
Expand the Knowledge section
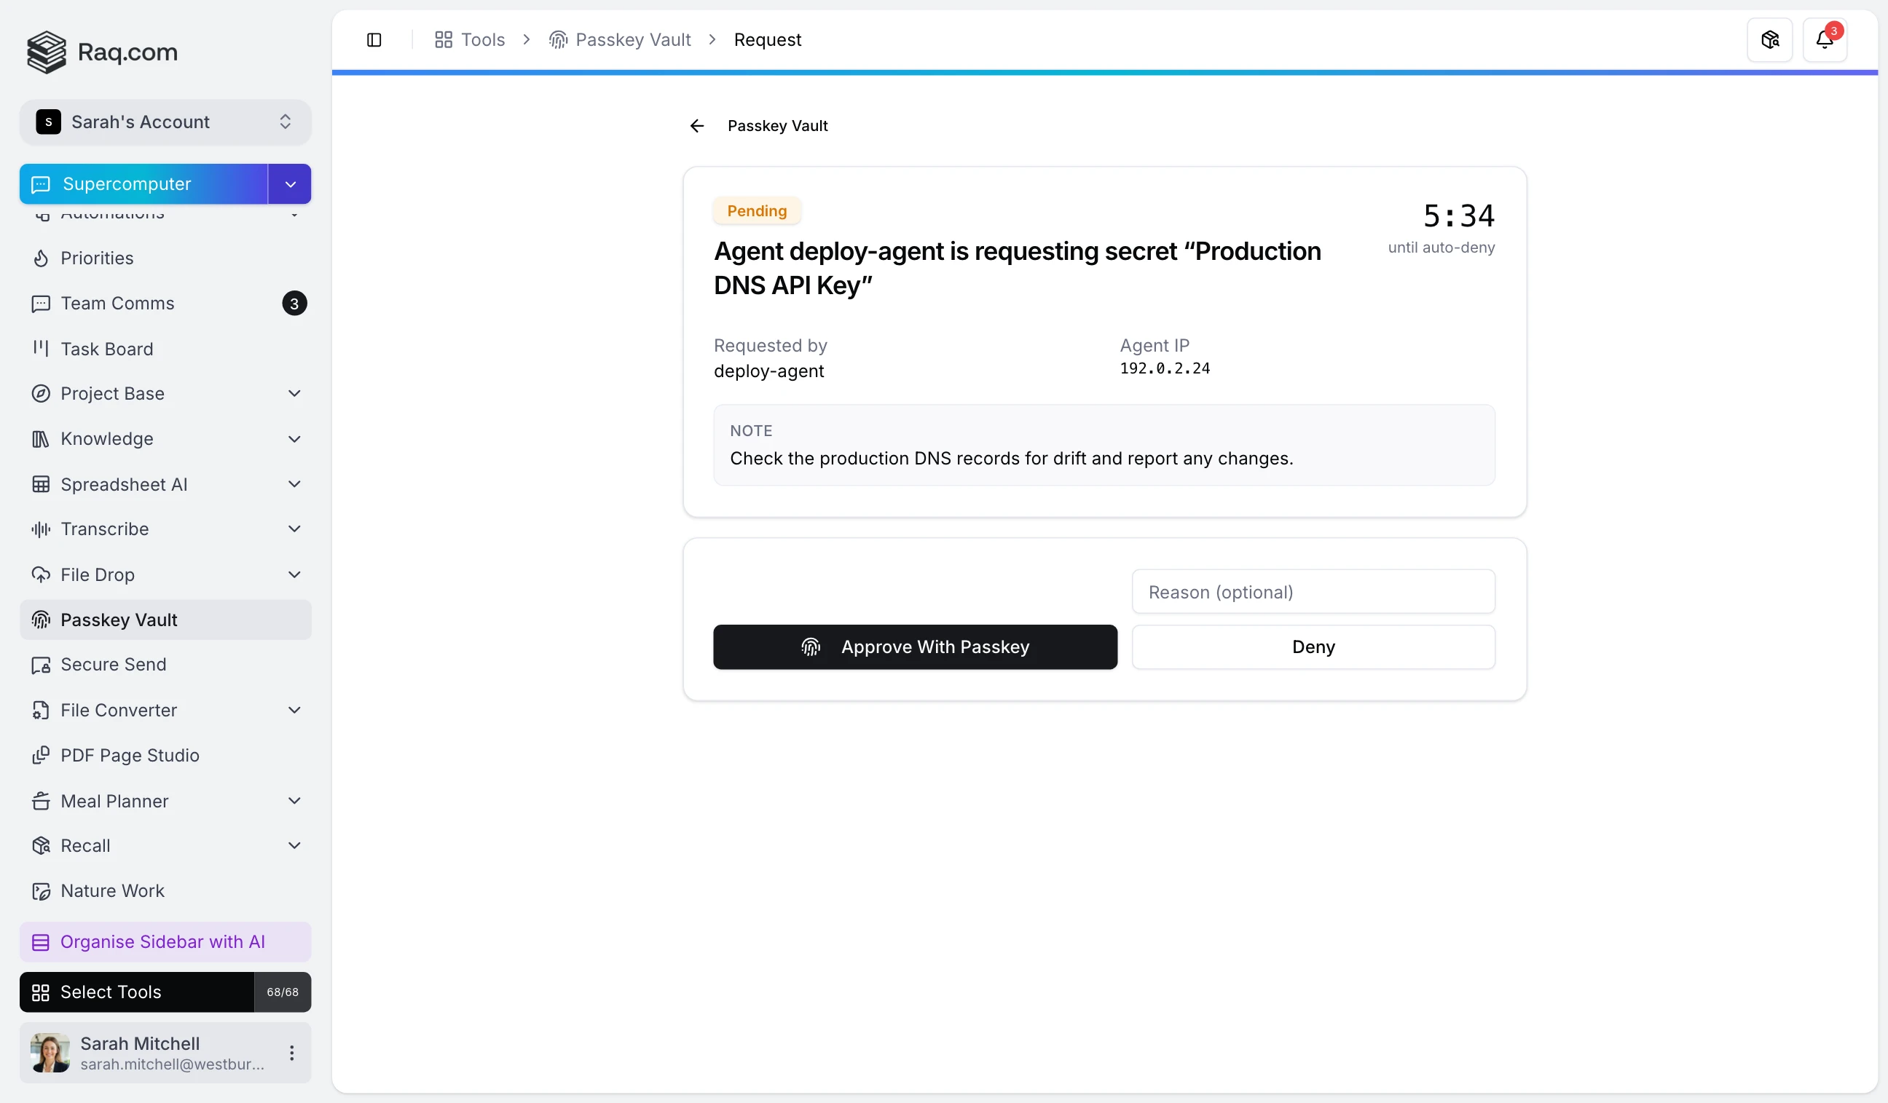294,439
